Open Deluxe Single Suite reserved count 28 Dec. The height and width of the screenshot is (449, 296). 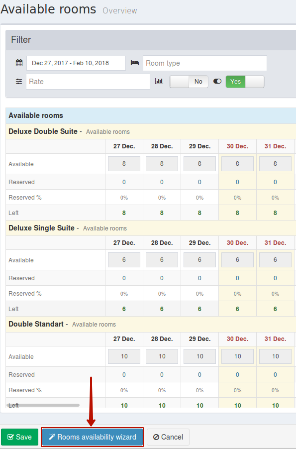(x=162, y=278)
